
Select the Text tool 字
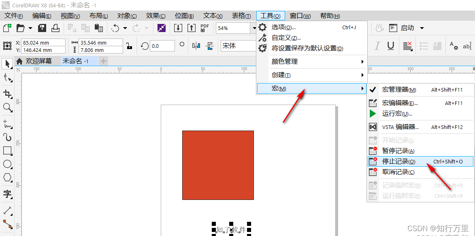(7, 194)
